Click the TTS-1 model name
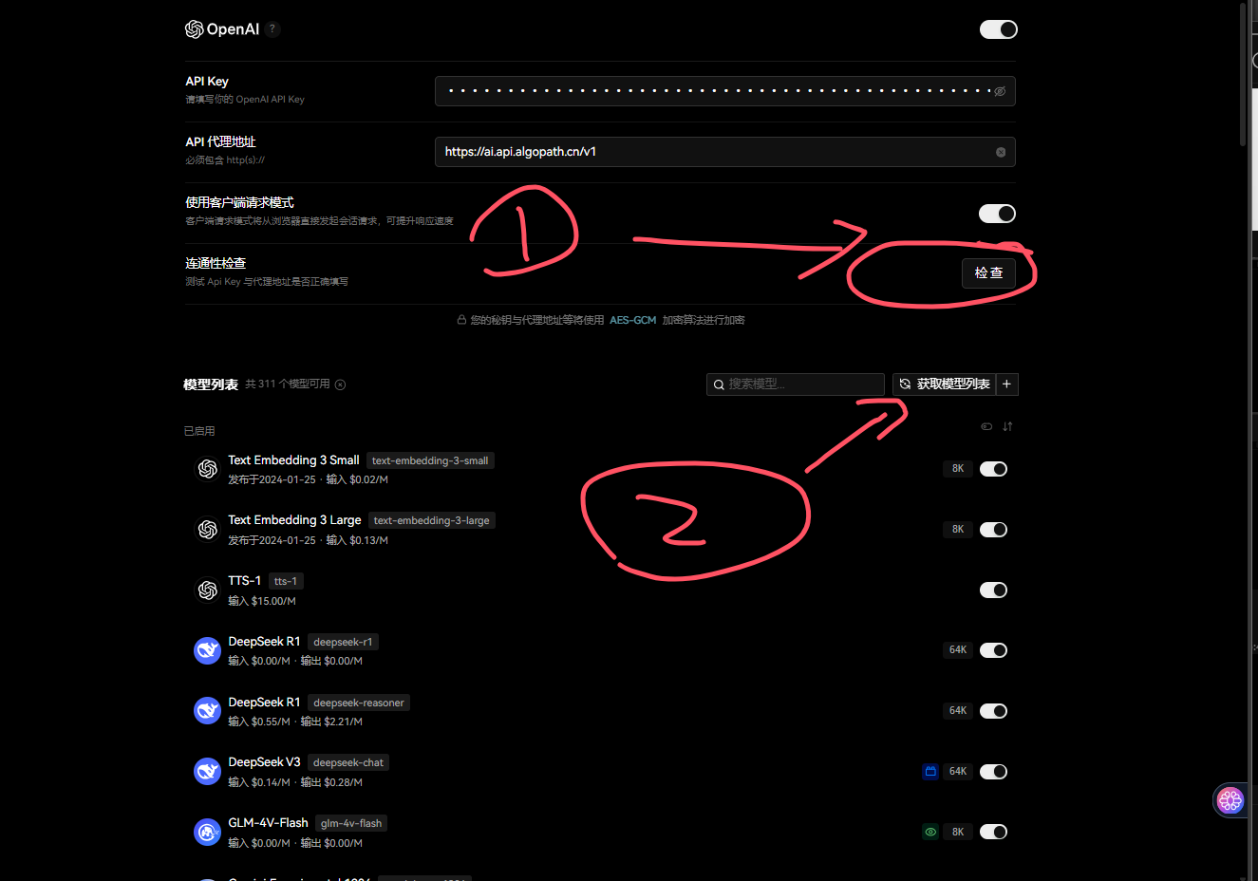The width and height of the screenshot is (1258, 881). (244, 581)
